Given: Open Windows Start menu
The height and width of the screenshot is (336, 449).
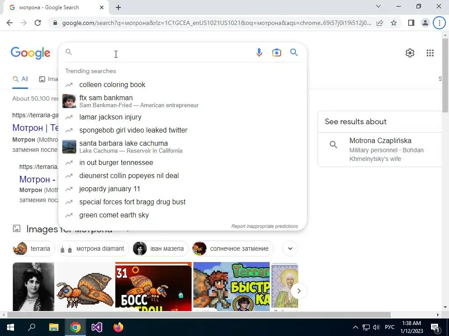Looking at the screenshot, I should tap(11, 327).
